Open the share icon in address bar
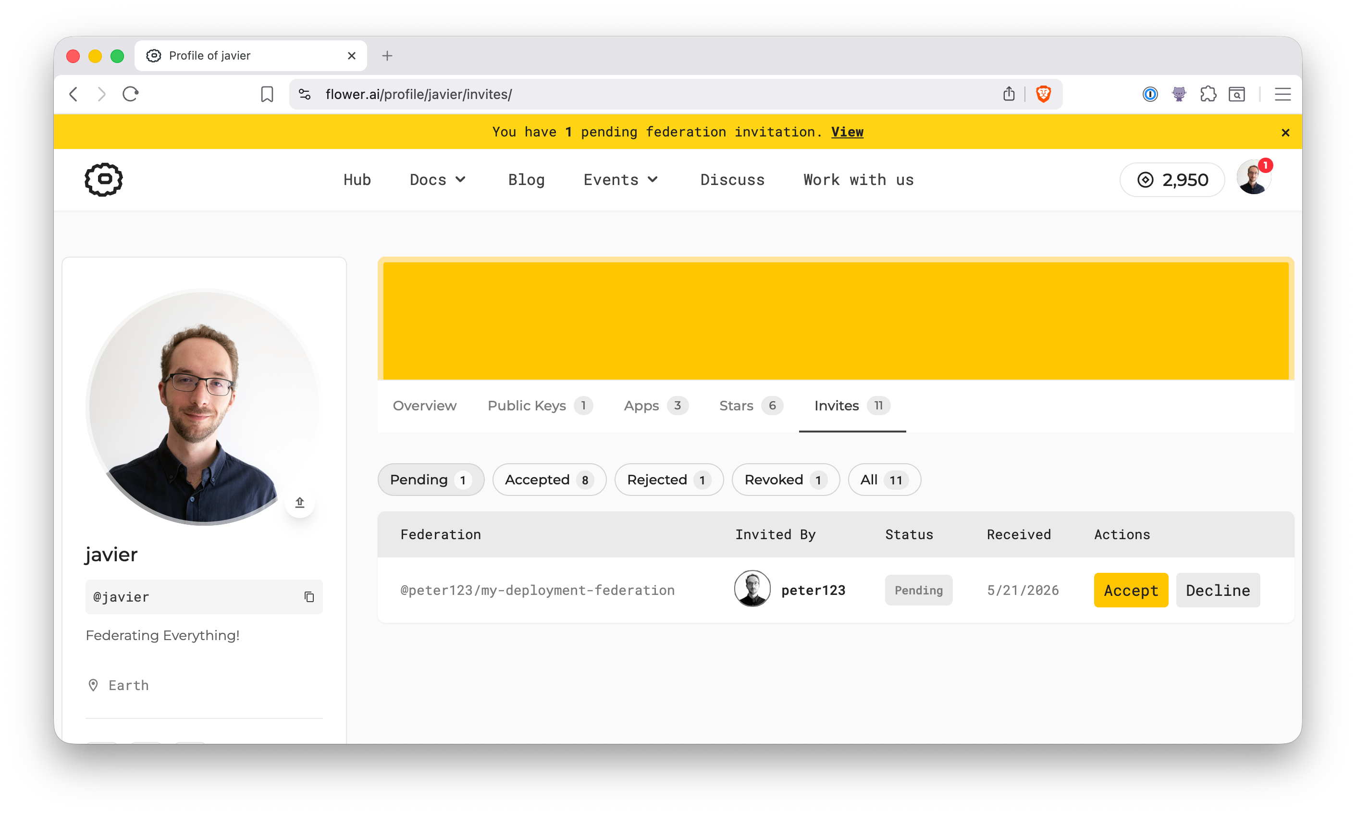 pyautogui.click(x=1009, y=94)
